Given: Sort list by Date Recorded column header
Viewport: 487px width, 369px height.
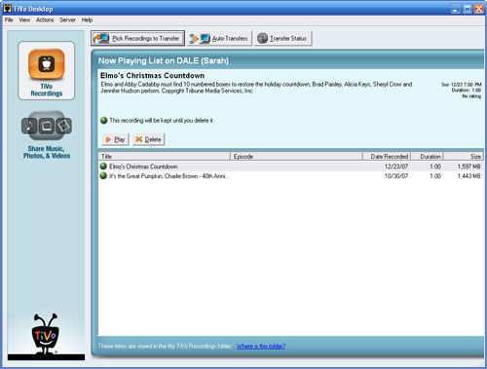Looking at the screenshot, I should pos(387,157).
